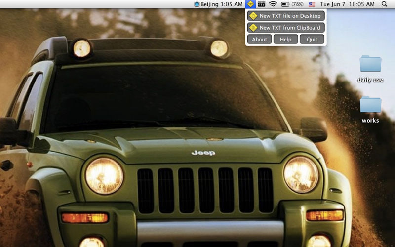The width and height of the screenshot is (395, 247).
Task: Create a New TXT file on Desktop
Action: pyautogui.click(x=290, y=16)
